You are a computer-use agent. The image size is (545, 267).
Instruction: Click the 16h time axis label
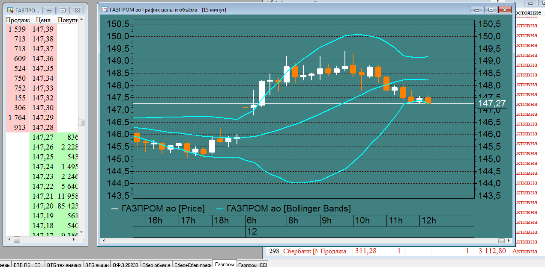click(x=154, y=220)
